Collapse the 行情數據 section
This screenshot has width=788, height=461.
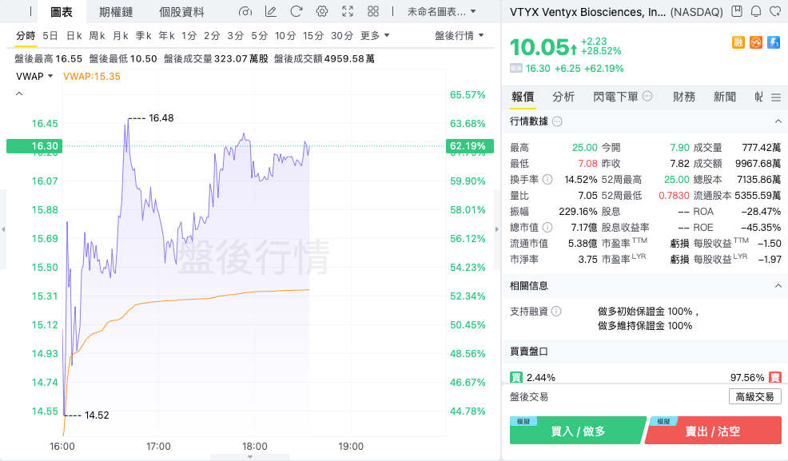point(778,121)
